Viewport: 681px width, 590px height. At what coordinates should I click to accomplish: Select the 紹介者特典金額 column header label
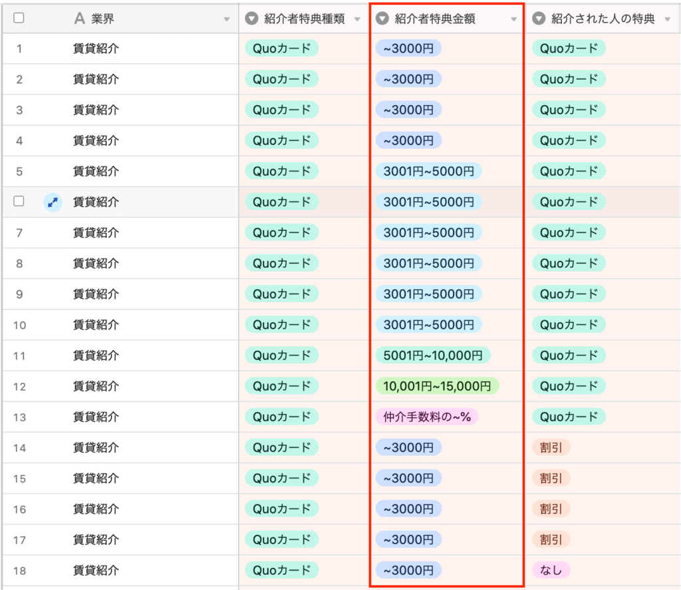coord(435,19)
